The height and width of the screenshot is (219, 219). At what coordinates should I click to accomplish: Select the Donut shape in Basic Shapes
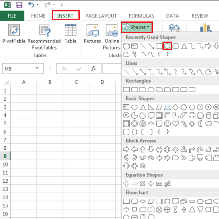134,124
